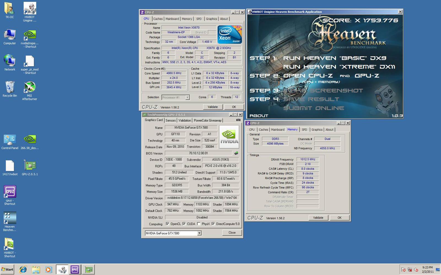Toggle the OpenCL checkbox

click(x=167, y=224)
